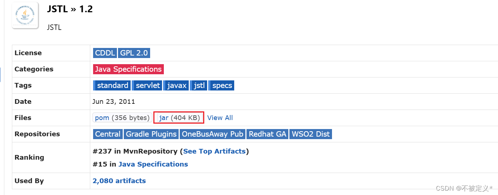This screenshot has height=195, width=498.
Task: Select the Java Specifications category
Action: 128,69
